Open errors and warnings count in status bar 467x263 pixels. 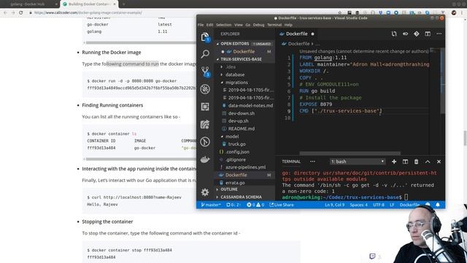255,205
